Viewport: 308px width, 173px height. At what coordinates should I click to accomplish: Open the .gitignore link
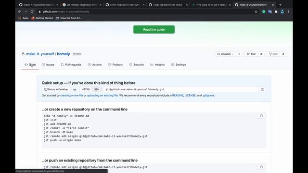click(208, 96)
